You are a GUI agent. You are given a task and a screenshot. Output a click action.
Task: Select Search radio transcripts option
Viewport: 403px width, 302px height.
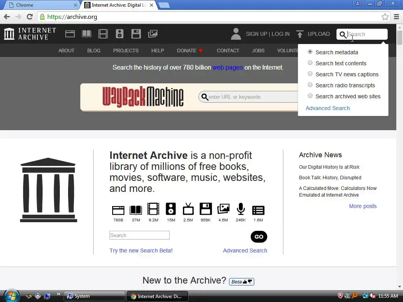tap(310, 85)
